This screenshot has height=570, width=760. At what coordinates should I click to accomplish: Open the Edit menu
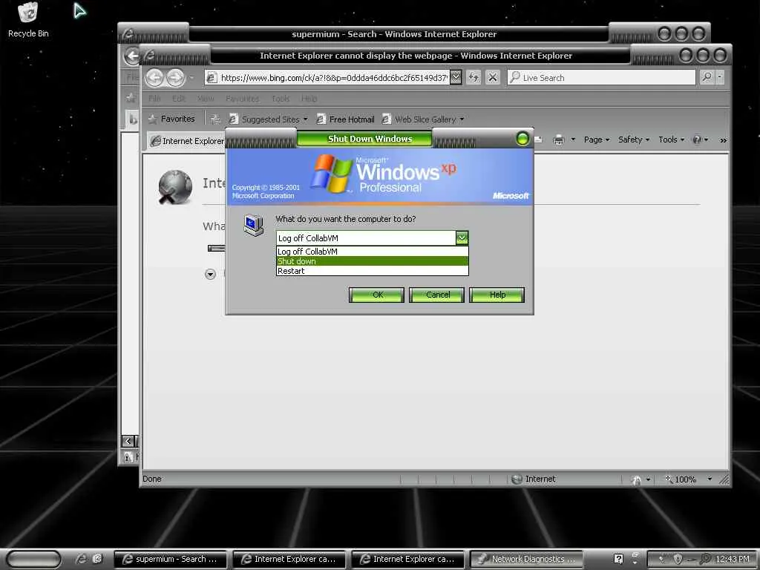[x=179, y=99]
